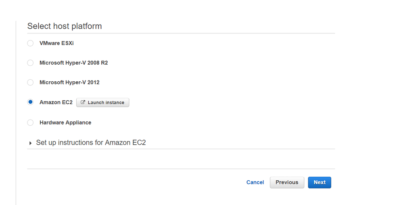The image size is (403, 205).
Task: Expand the setup instructions disclosure triangle
Action: (31, 143)
